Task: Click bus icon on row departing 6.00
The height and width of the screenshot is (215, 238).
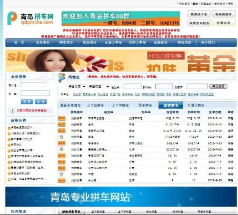Action: 61,174
